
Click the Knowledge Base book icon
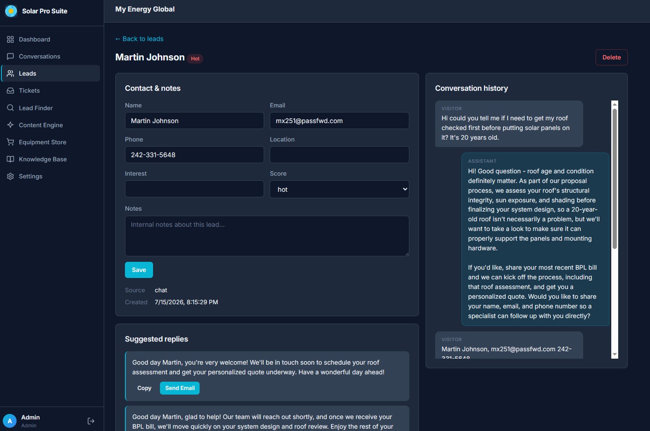pos(10,159)
